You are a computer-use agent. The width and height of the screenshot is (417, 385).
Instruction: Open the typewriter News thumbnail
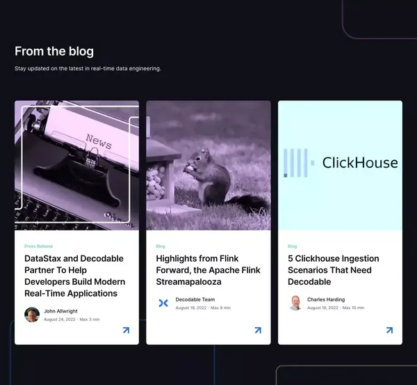76,165
